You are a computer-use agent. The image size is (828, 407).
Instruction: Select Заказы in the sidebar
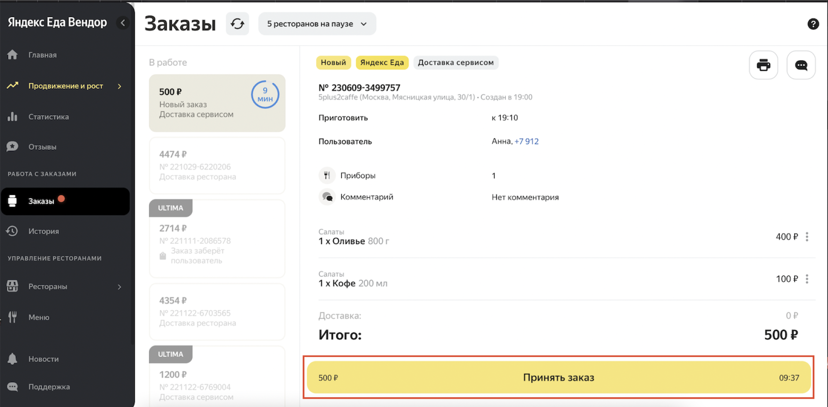pyautogui.click(x=65, y=201)
